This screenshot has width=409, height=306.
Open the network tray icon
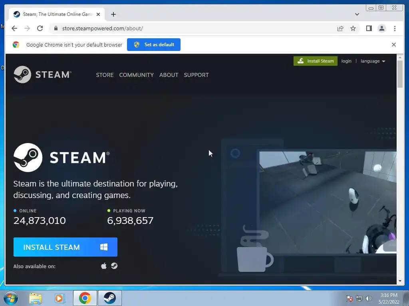click(x=359, y=298)
